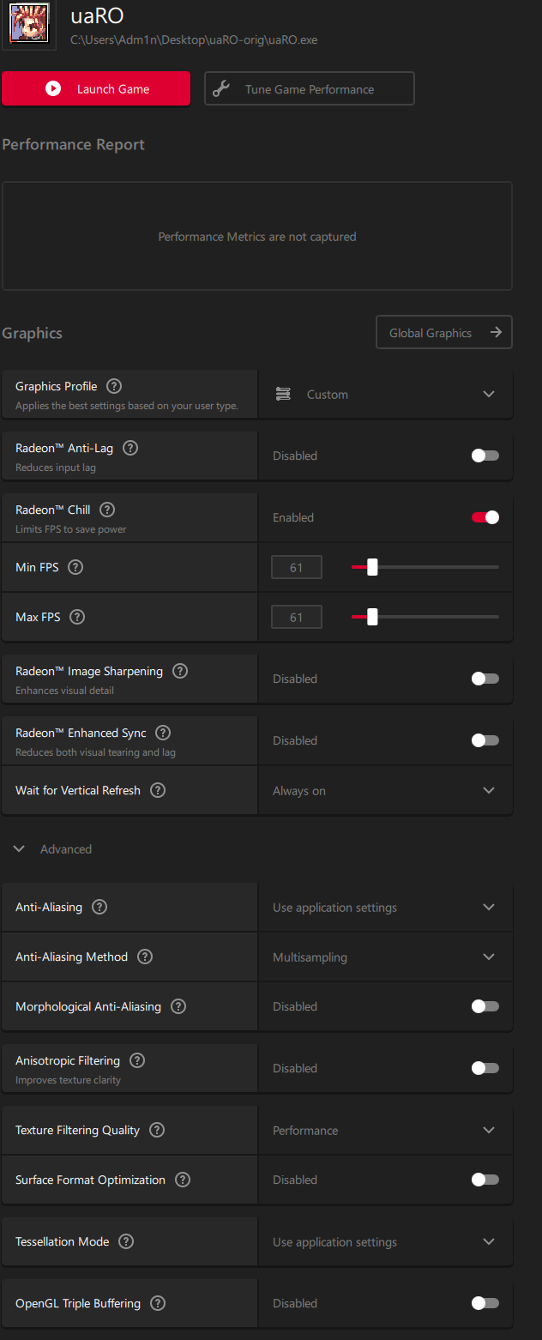
Task: Enable the Radeon Anti-Lag toggle
Action: [x=485, y=456]
